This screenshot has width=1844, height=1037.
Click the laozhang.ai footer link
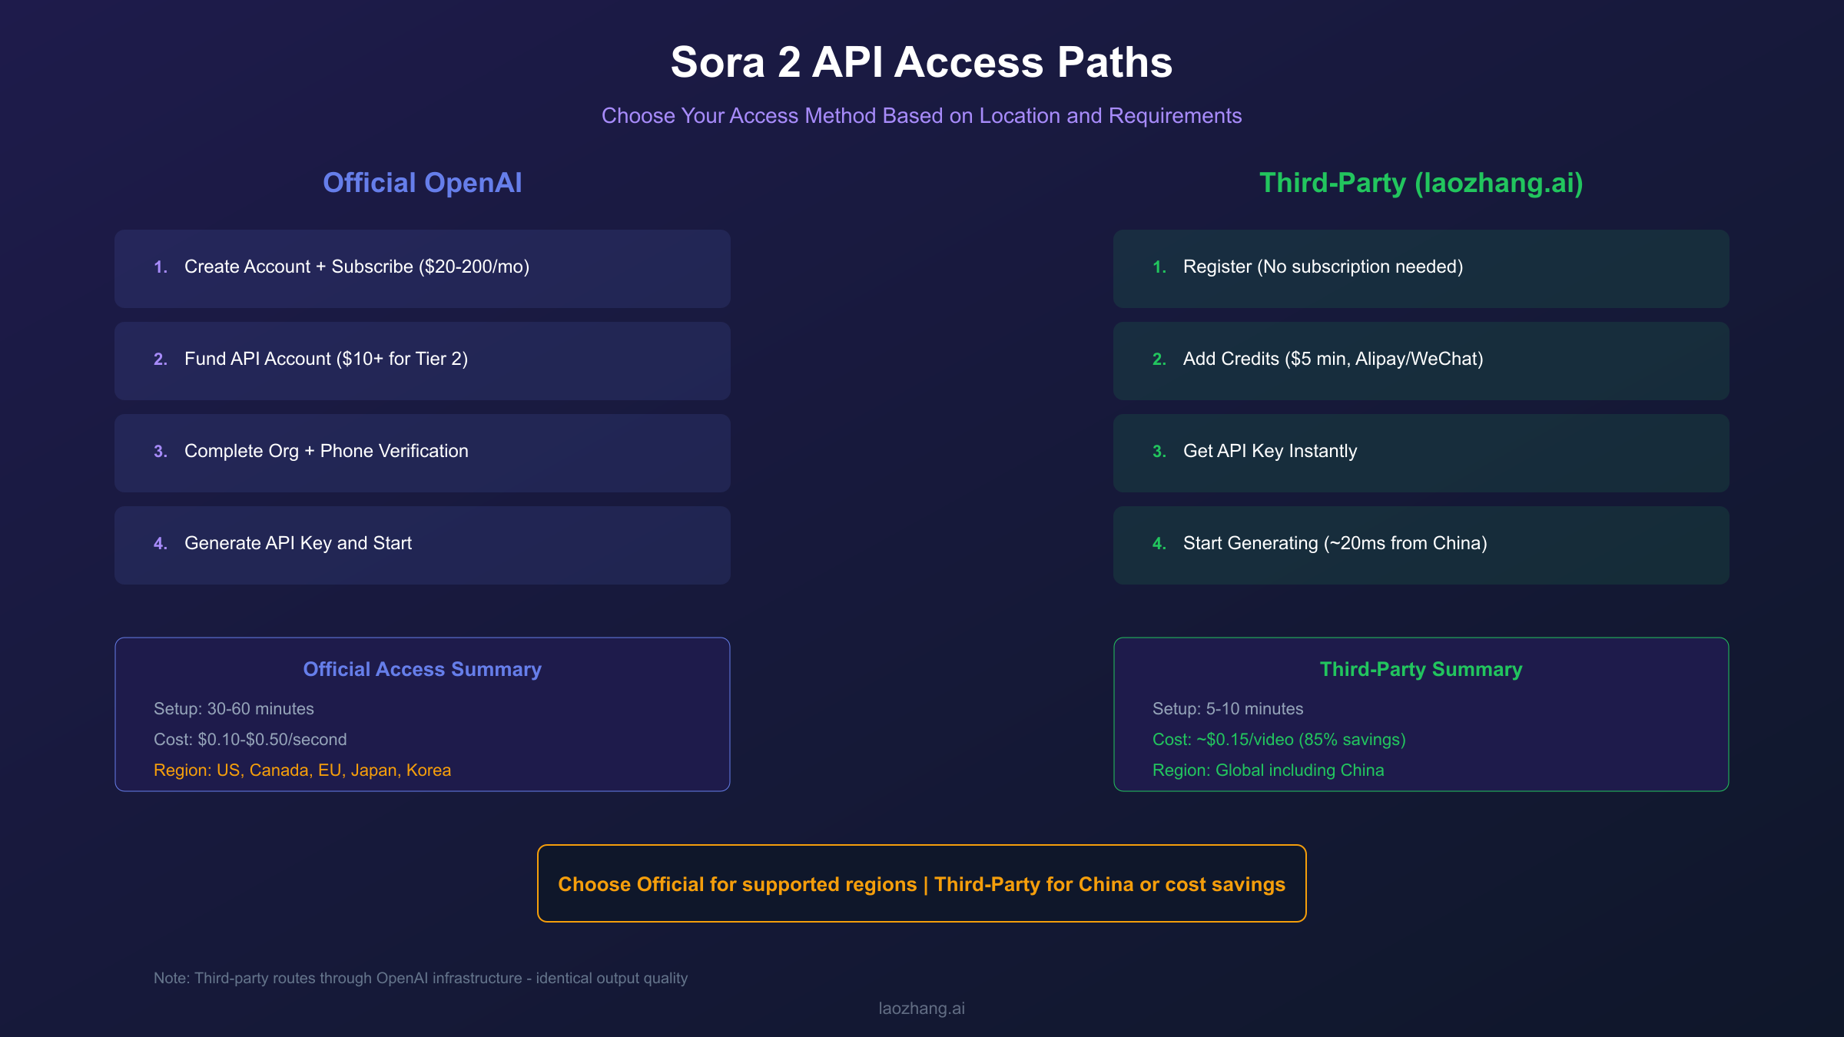pyautogui.click(x=921, y=1008)
